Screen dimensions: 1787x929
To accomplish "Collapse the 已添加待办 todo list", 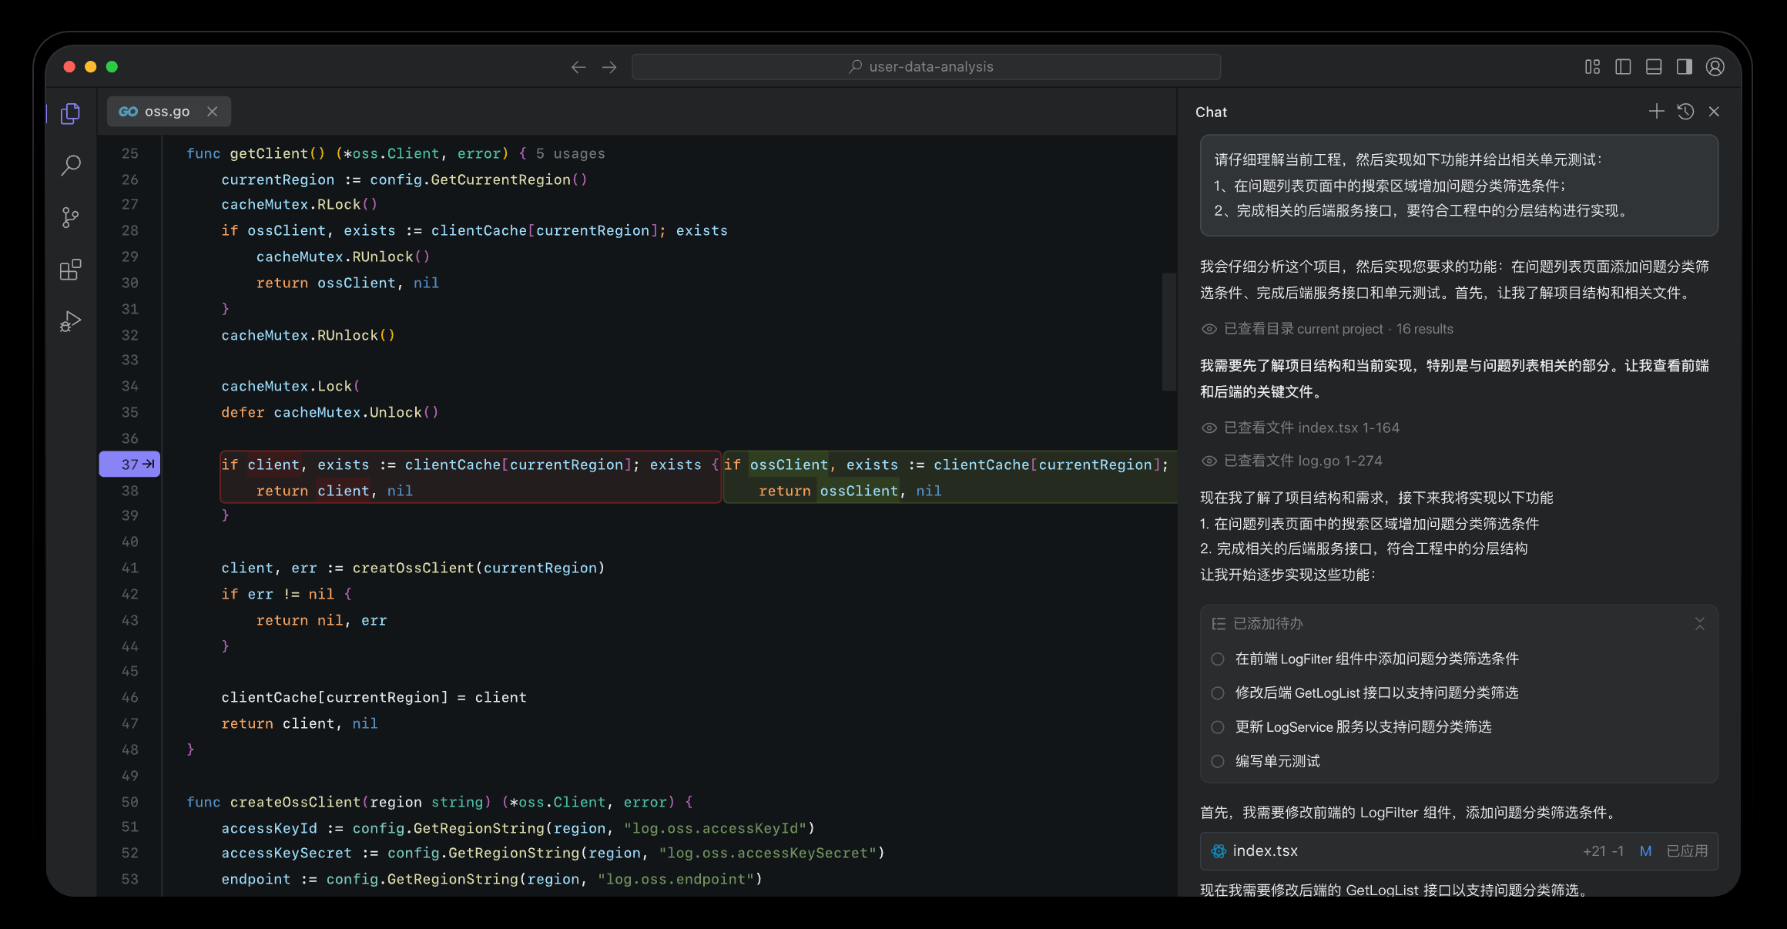I will pos(1699,624).
